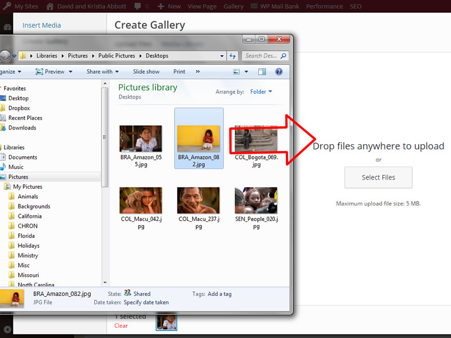Open the view options dropdown arrow
Image resolution: width=451 pixels, height=338 pixels.
[246, 72]
